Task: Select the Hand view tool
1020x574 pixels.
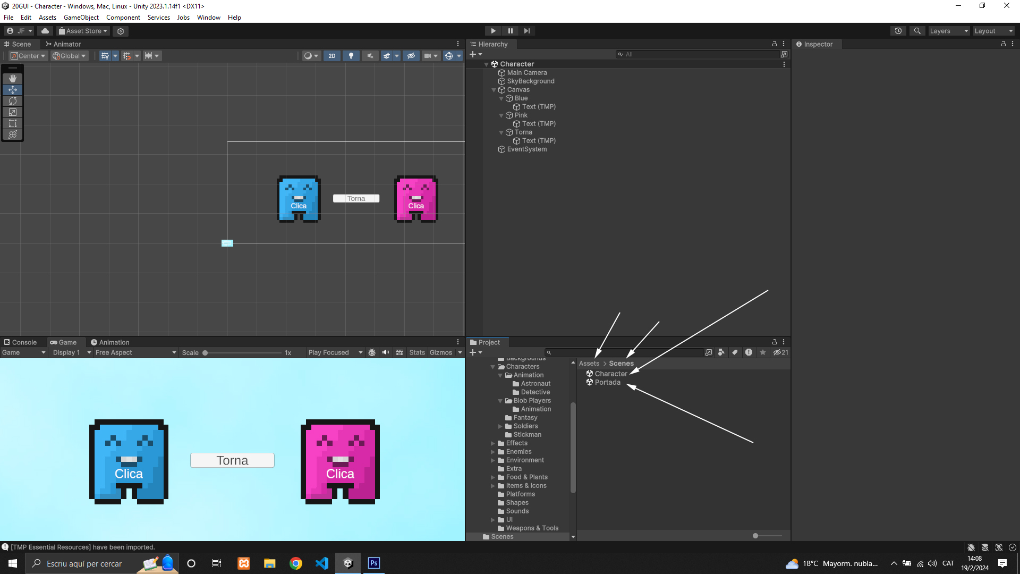Action: [13, 79]
